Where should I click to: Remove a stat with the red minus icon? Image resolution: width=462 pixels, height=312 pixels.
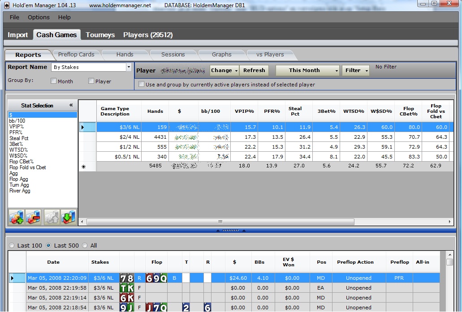coord(33,217)
